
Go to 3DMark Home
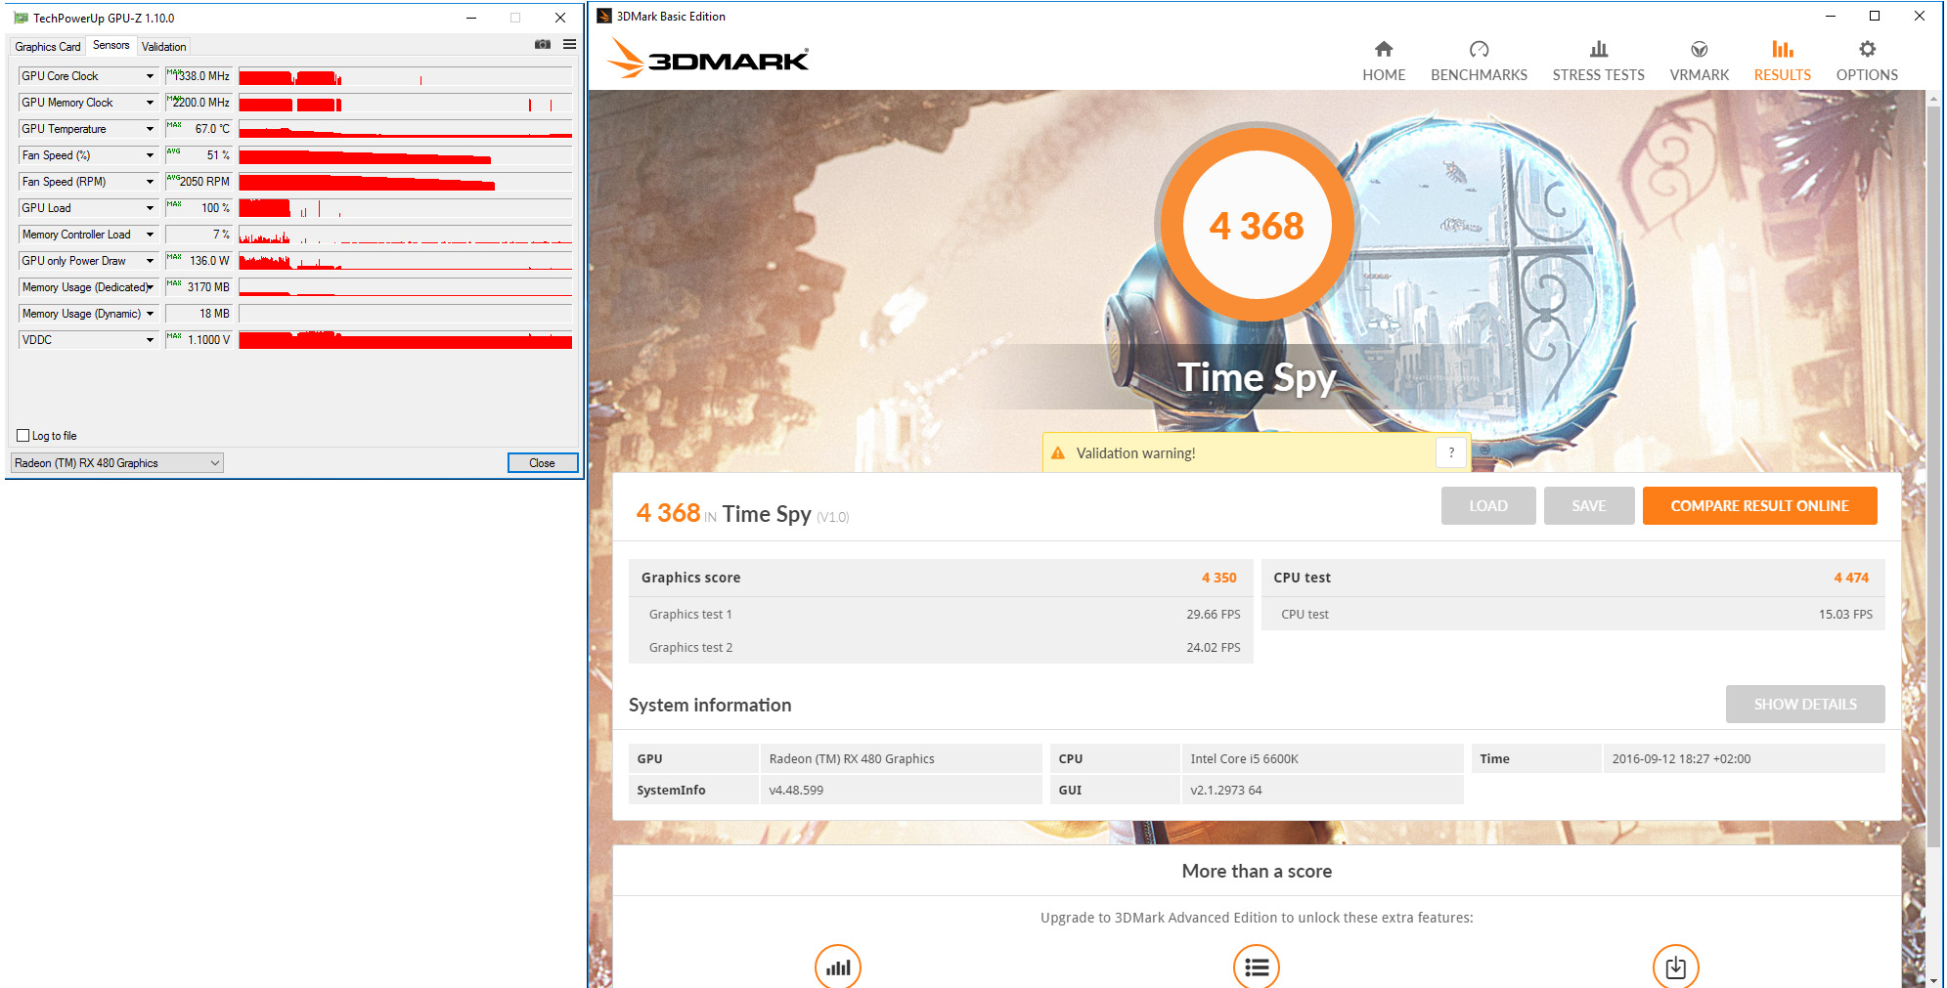click(1384, 62)
